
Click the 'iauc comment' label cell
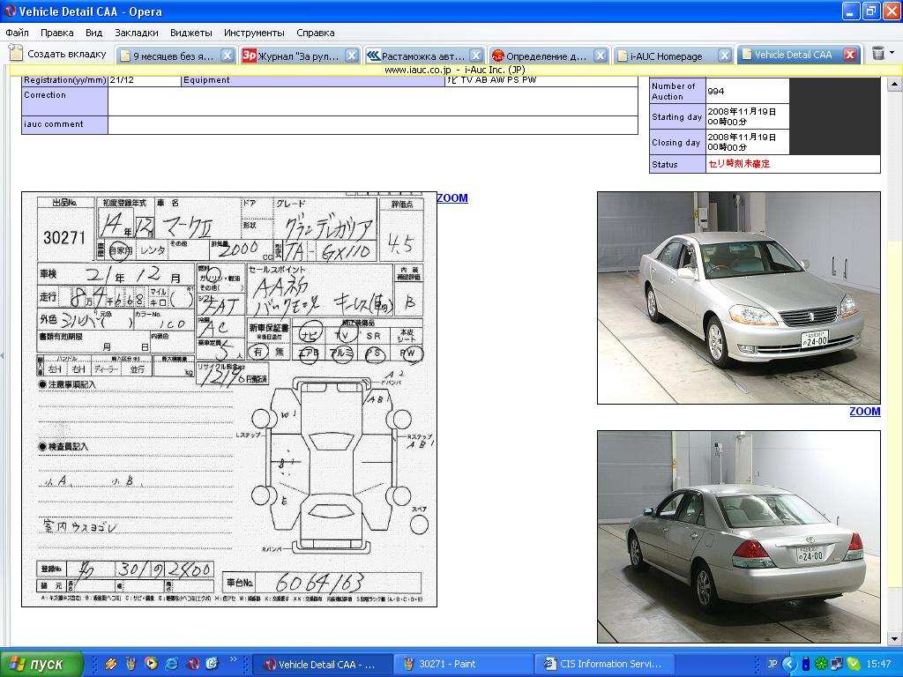65,125
